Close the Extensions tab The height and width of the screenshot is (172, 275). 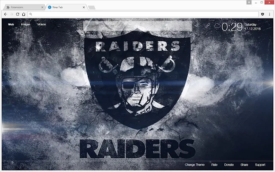[42, 7]
